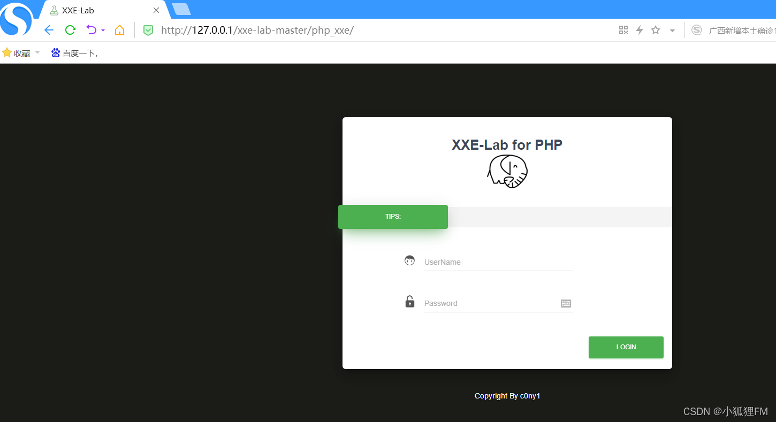The width and height of the screenshot is (776, 422).
Task: Click the lightning speed mode icon
Action: (639, 30)
